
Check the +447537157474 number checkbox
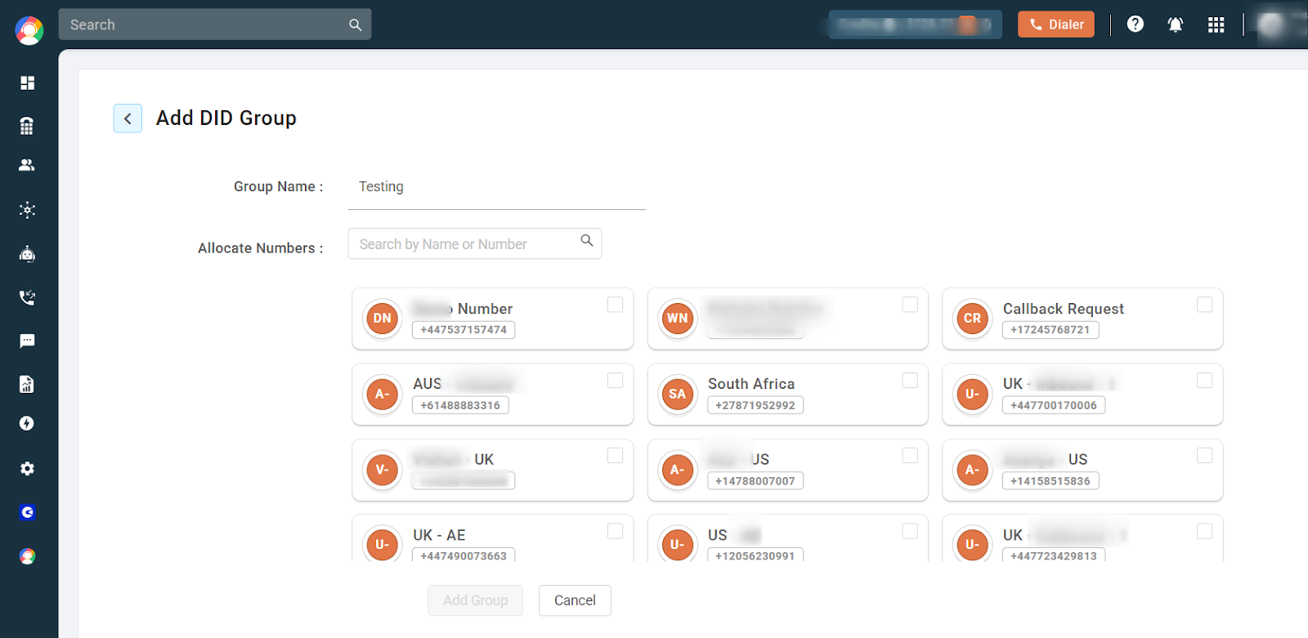(x=616, y=305)
